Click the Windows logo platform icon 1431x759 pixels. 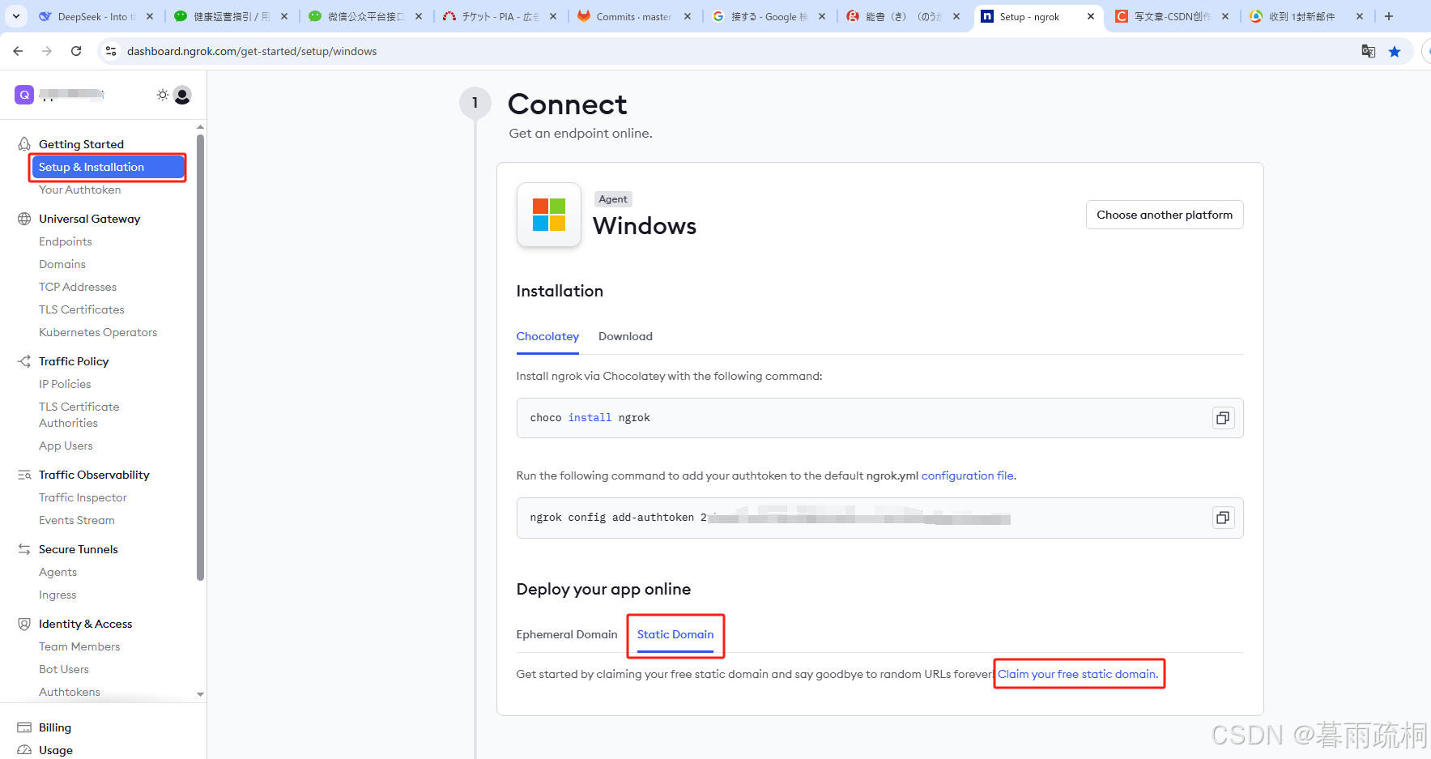click(549, 215)
